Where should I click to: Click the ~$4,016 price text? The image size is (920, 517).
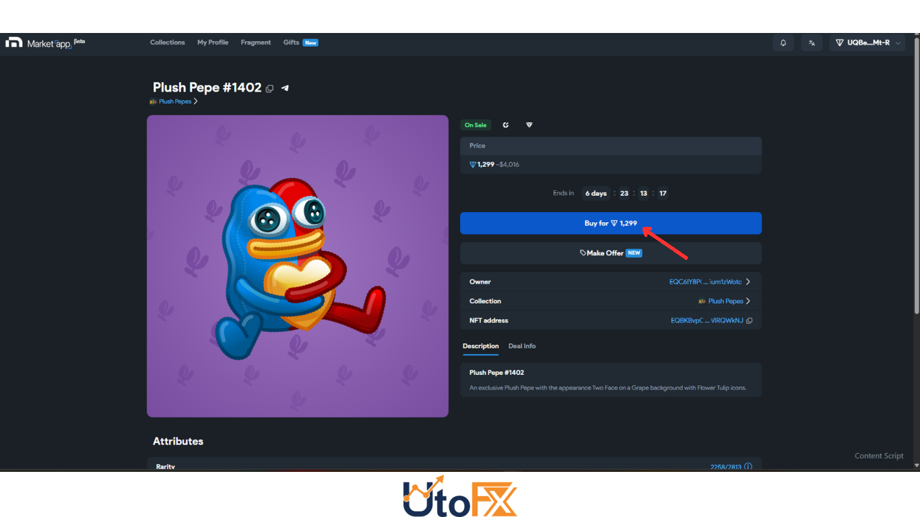[508, 164]
